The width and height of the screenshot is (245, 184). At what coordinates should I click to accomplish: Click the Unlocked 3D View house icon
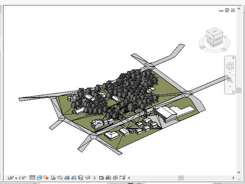pos(81,178)
